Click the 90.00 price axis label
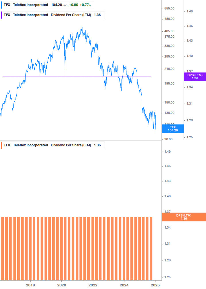Image resolution: width=206 pixels, height=289 pixels. (x=168, y=139)
